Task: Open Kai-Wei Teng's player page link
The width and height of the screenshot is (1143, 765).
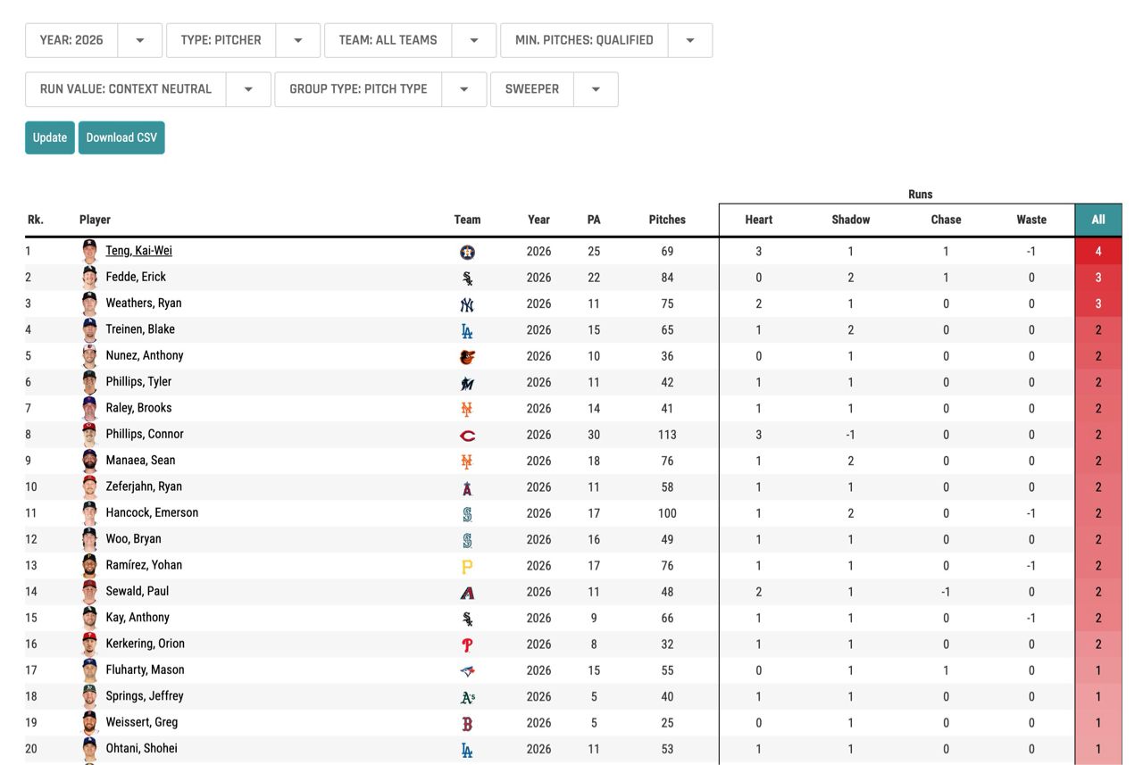Action: (x=138, y=251)
